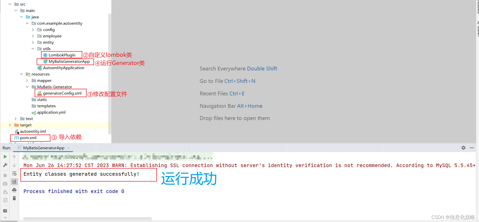Close the MyBatisGeneratorApp run tab
The height and width of the screenshot is (222, 479).
pos(68,148)
